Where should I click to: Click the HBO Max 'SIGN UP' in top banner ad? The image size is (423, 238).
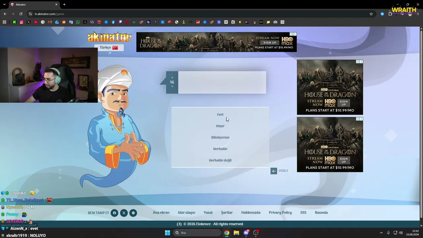pos(270,43)
